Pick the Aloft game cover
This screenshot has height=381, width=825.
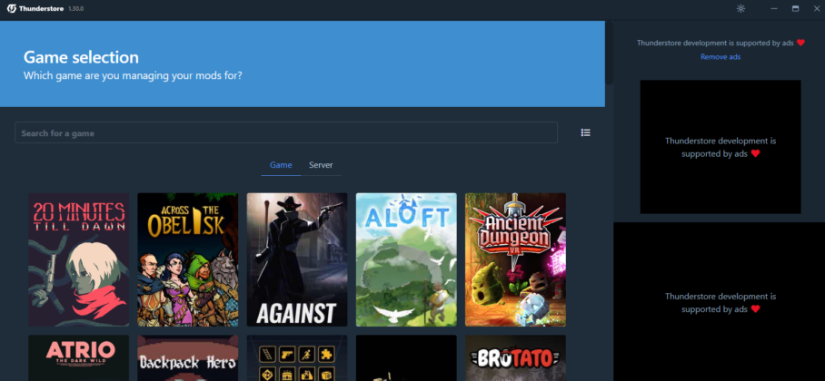pyautogui.click(x=406, y=259)
